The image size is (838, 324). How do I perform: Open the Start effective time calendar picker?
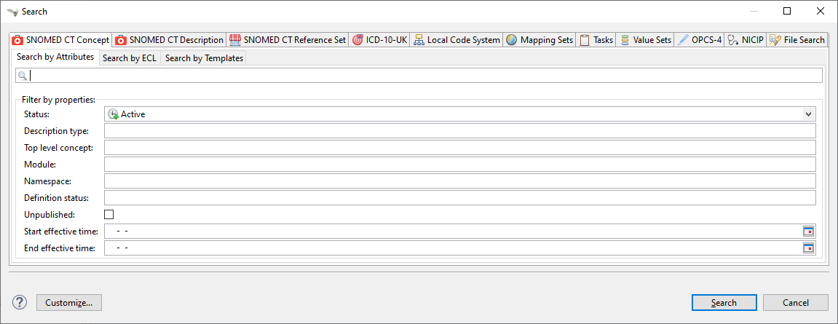click(x=808, y=232)
